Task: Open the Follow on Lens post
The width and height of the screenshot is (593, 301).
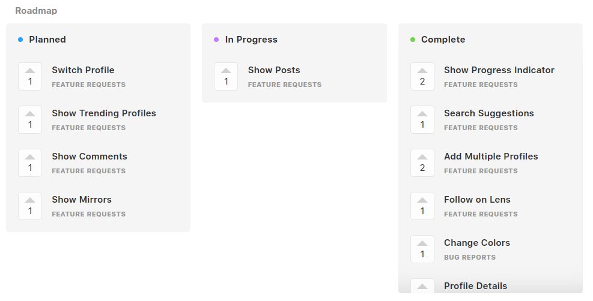Action: click(x=477, y=200)
